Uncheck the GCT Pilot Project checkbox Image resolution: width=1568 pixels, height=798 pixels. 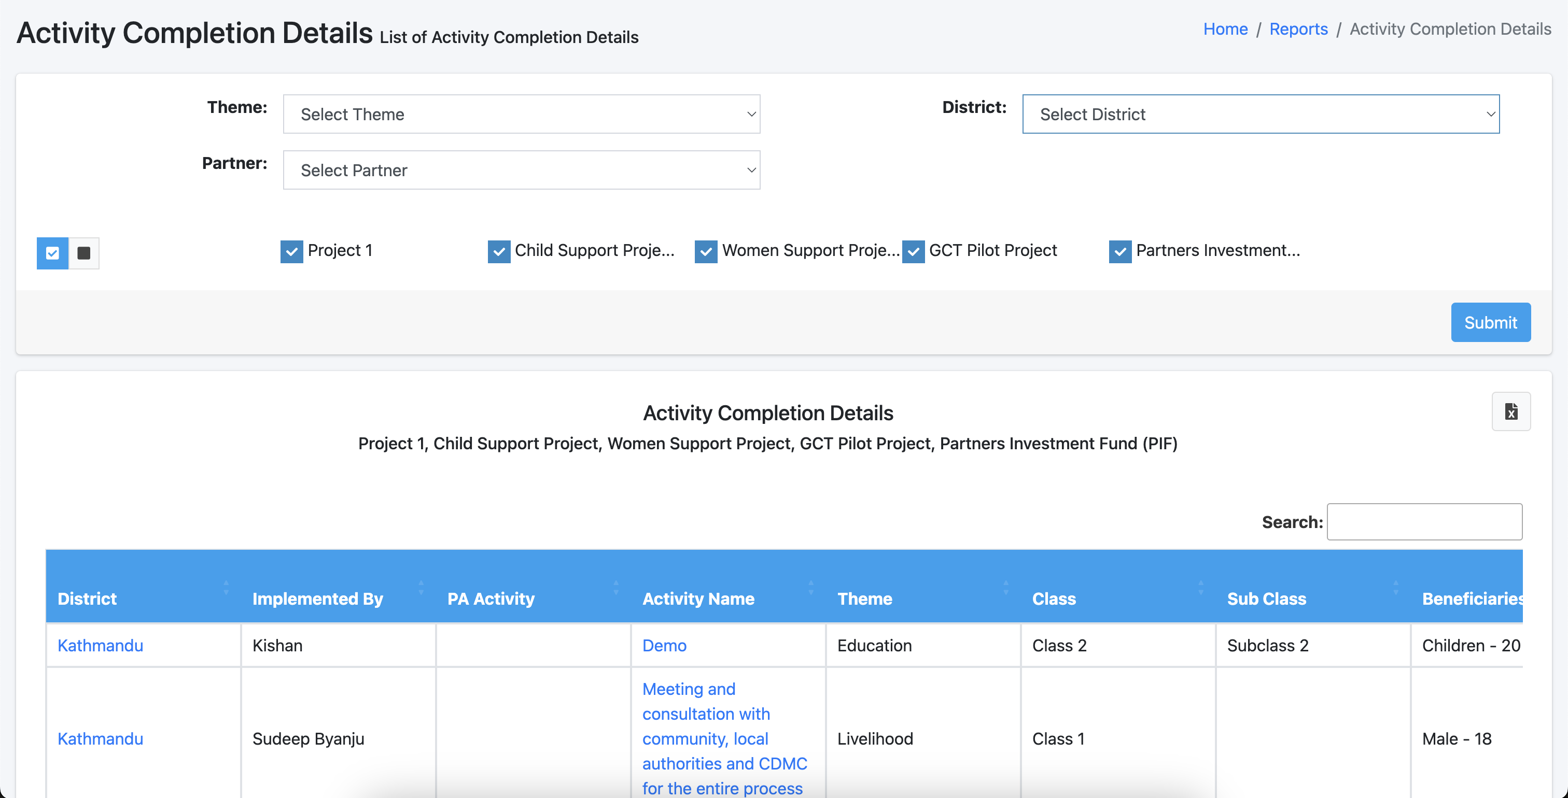click(x=913, y=251)
